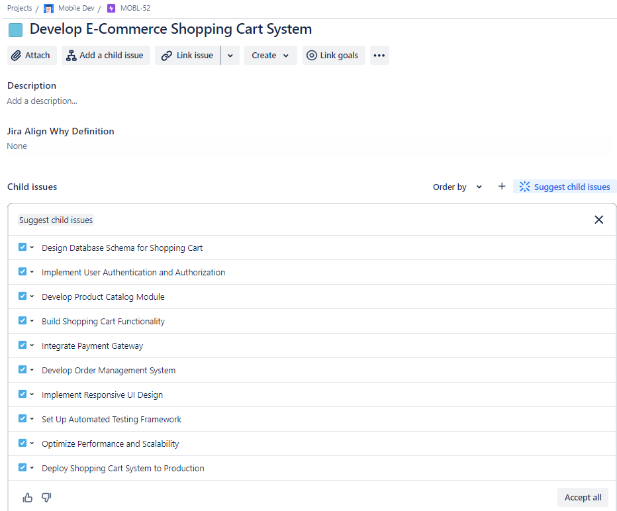Click the Suggest child issues AI button

pos(565,187)
